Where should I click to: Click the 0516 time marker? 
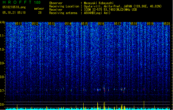tap(101, 24)
